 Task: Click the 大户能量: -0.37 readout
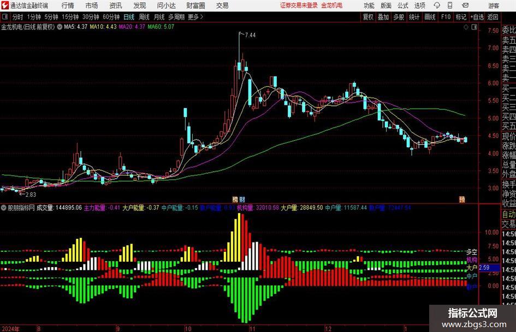coord(141,208)
